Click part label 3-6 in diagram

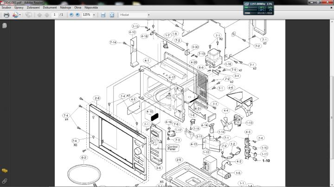pos(159,168)
